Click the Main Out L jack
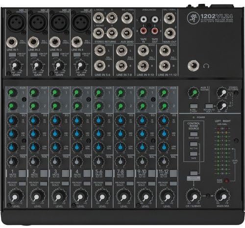This screenshot has width=245, height=228. point(170,18)
